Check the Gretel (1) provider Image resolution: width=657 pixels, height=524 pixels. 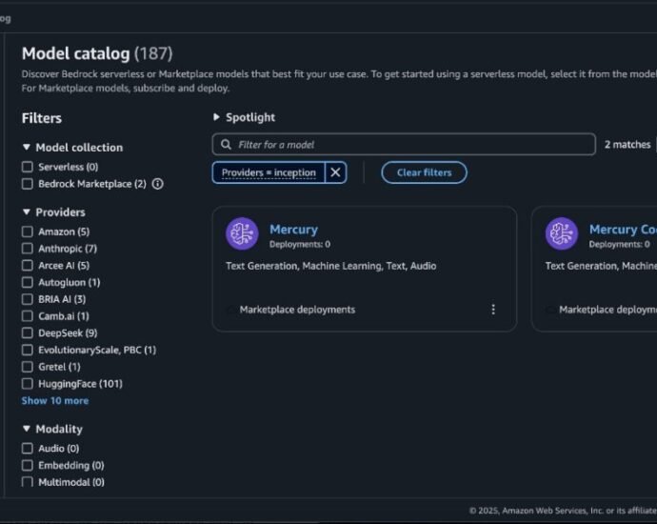[28, 367]
